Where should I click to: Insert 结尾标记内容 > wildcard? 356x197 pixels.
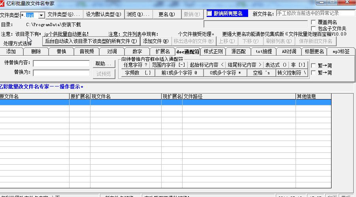pyautogui.click(x=244, y=65)
